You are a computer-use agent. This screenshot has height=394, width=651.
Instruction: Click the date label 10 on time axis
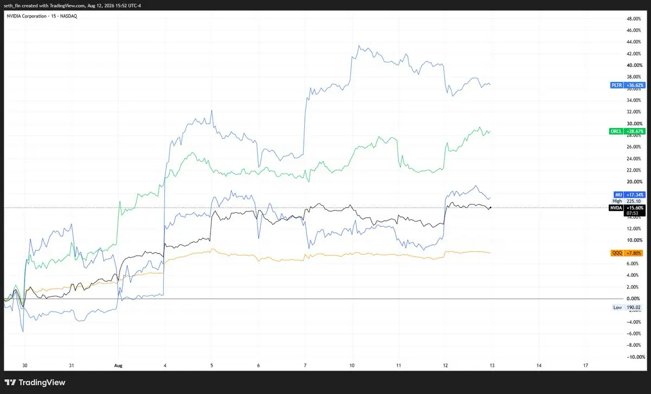(353, 366)
